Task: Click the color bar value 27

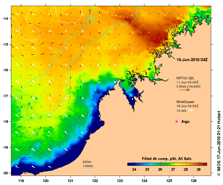Action: 173,169
